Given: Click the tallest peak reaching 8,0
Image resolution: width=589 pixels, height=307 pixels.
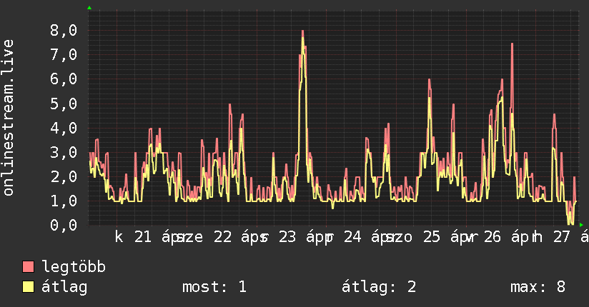Looking at the screenshot, I should coord(303,31).
